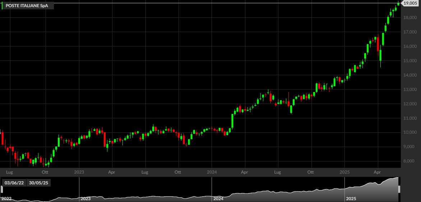Click the navigator area chart peak near 2025

click(397, 178)
